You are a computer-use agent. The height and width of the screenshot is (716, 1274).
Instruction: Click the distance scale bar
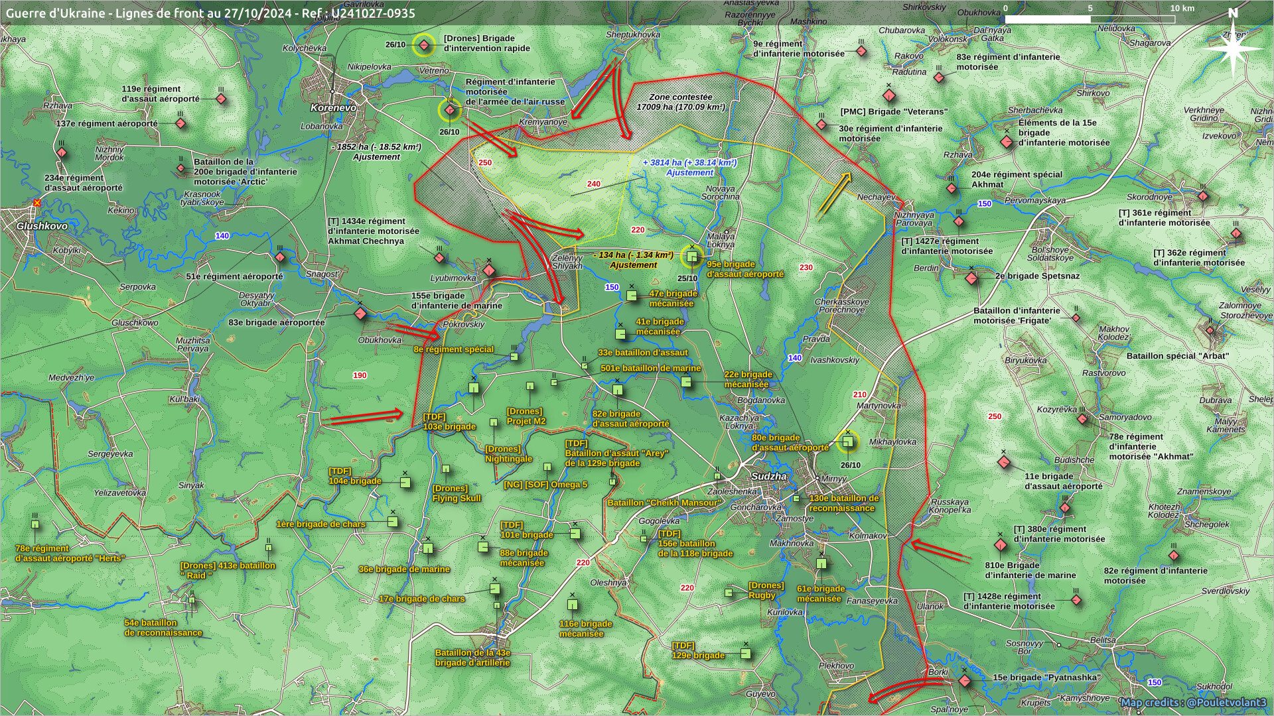pos(1090,19)
